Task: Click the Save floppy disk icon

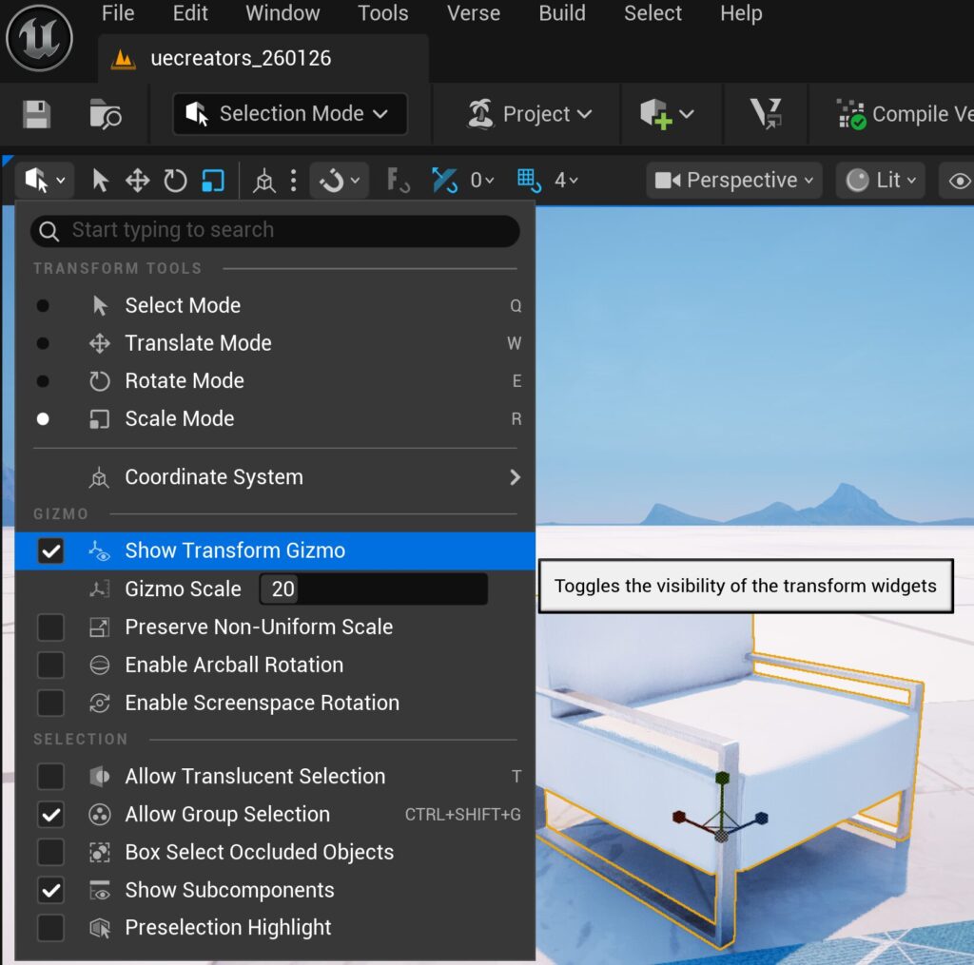Action: (36, 114)
